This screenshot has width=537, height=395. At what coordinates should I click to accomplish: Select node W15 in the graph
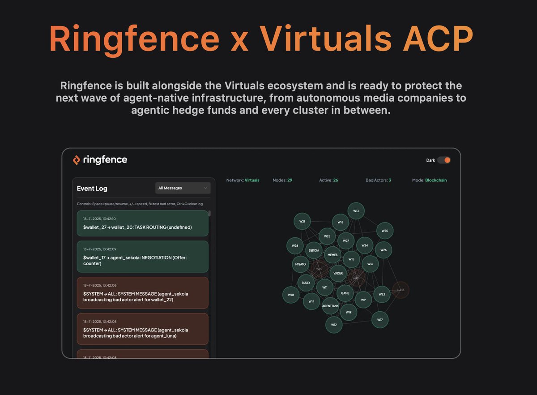351,259
